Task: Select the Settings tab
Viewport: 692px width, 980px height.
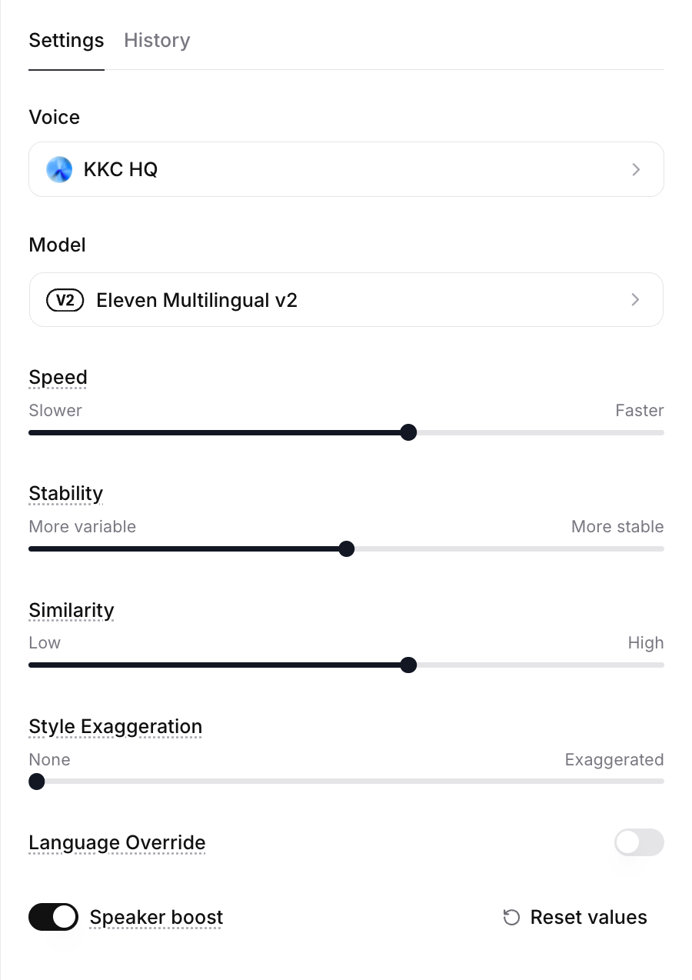Action: coord(66,40)
